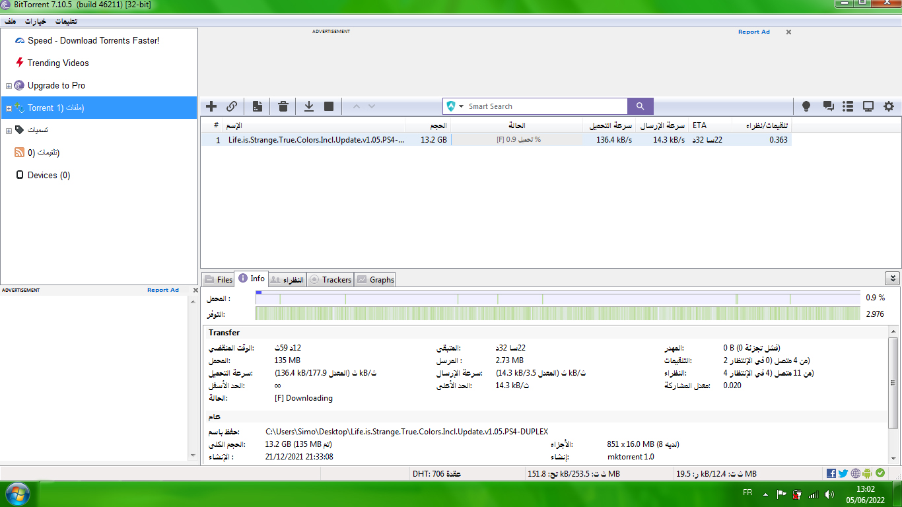The image size is (902, 507).
Task: Click the Create New Torrent icon
Action: [x=258, y=106]
